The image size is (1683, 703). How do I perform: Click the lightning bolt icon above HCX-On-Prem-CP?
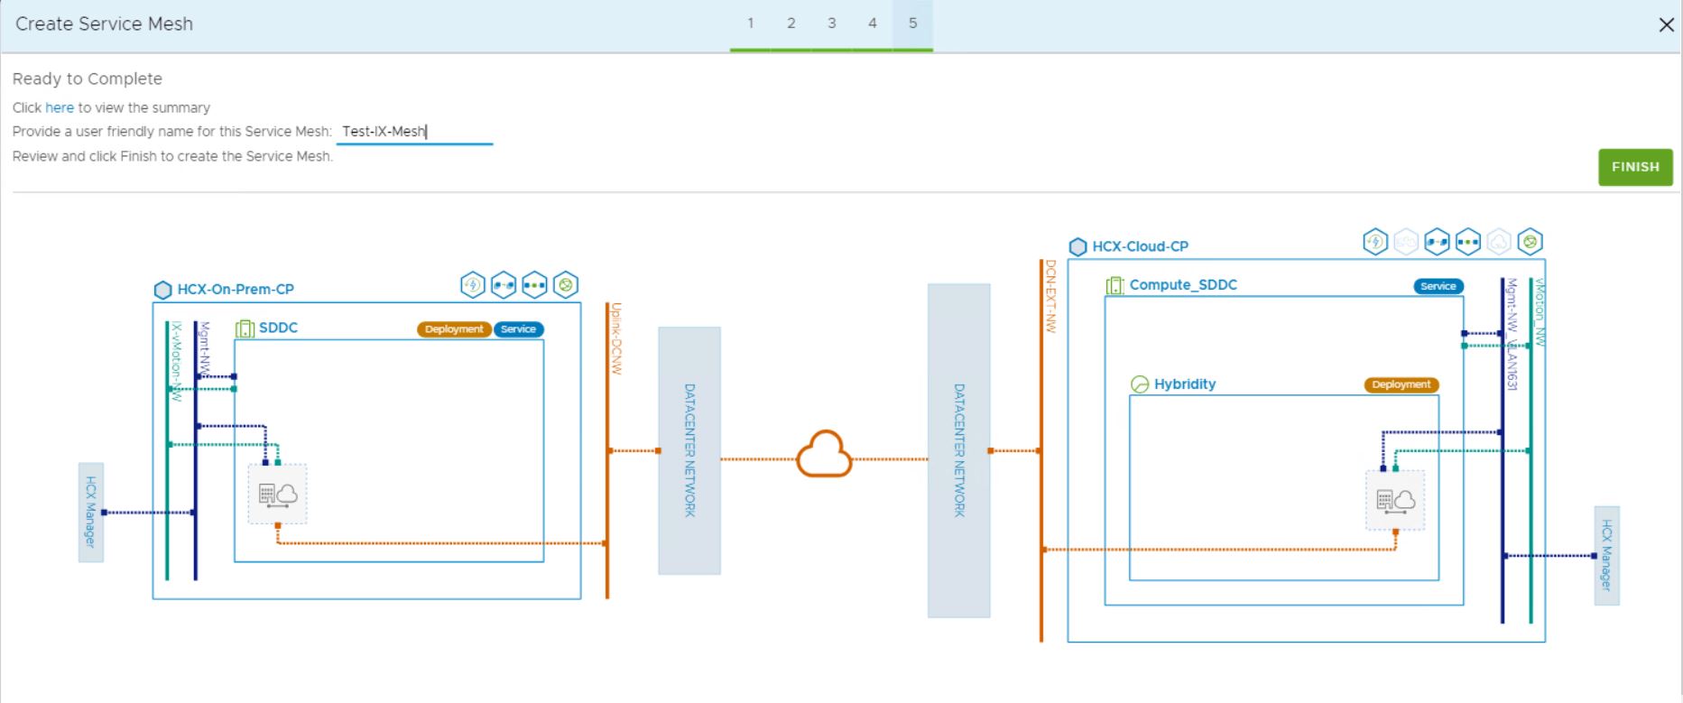[473, 285]
